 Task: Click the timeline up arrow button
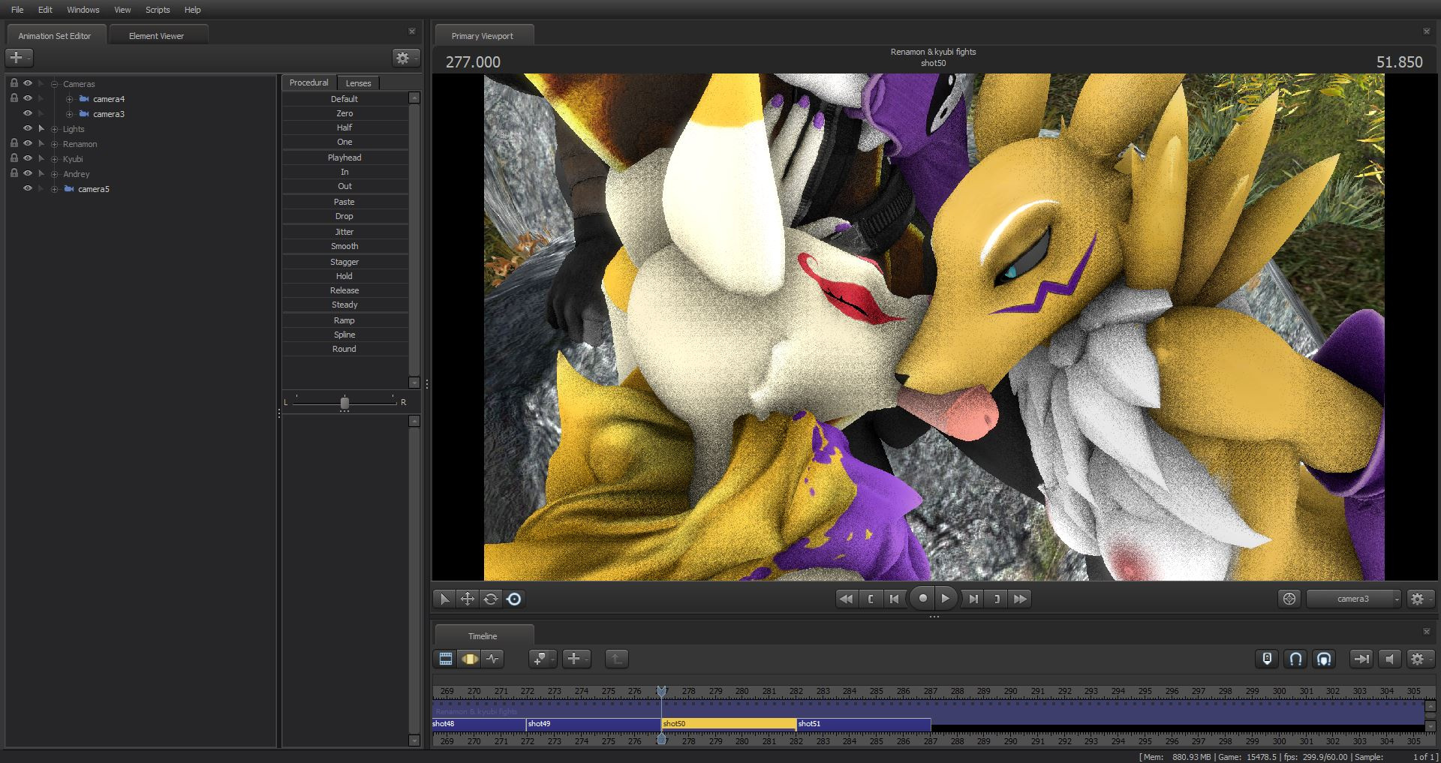coord(616,659)
